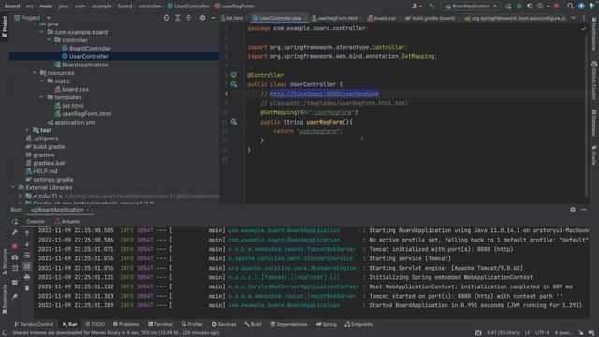Expand all items in Project panel
599x337 pixels.
(178, 18)
